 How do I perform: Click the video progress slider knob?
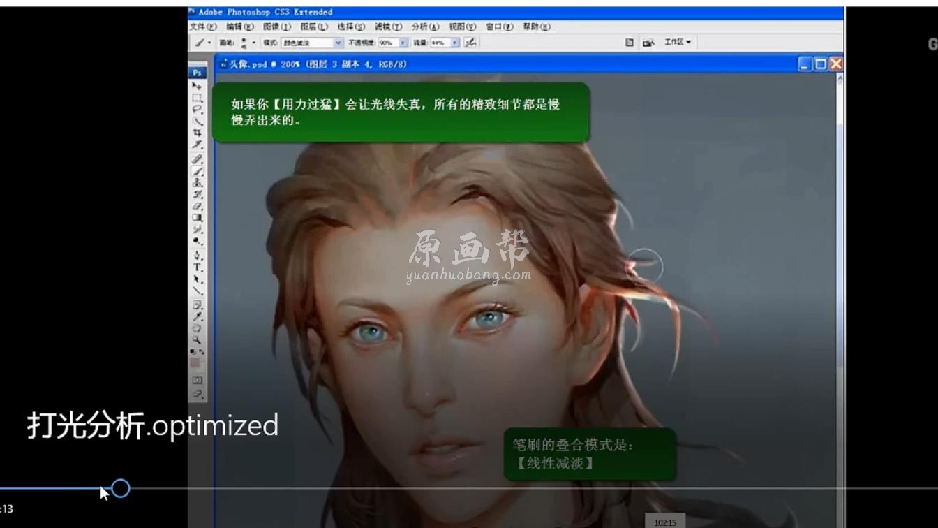point(121,489)
